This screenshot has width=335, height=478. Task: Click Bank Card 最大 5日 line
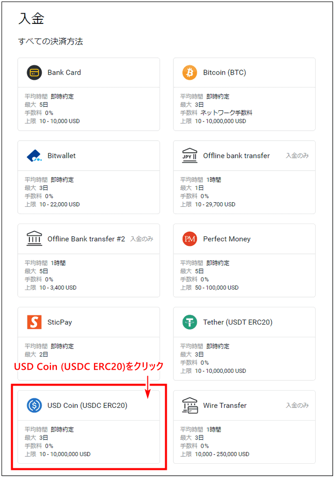[37, 105]
